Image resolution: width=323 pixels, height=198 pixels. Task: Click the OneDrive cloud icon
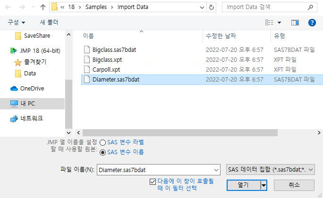tap(14, 89)
